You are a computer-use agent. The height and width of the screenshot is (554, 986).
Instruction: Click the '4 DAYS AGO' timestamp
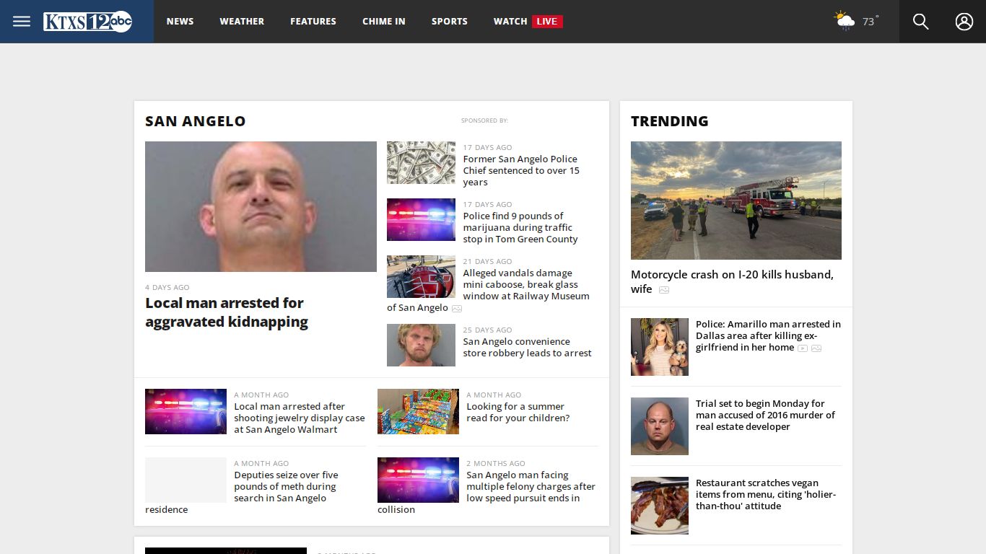coord(167,287)
